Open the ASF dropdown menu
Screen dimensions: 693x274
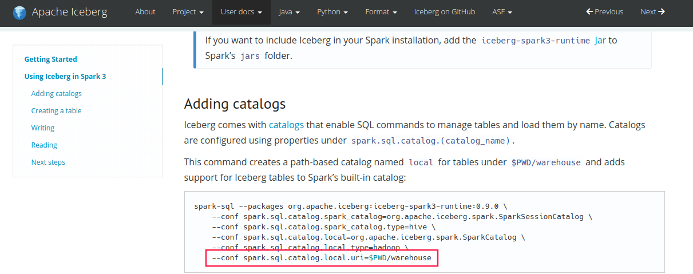point(502,12)
